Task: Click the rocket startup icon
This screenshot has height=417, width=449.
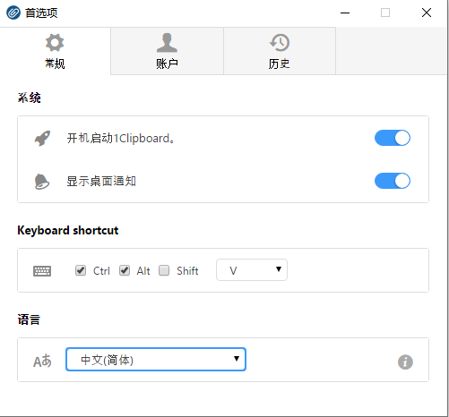Action: click(42, 139)
